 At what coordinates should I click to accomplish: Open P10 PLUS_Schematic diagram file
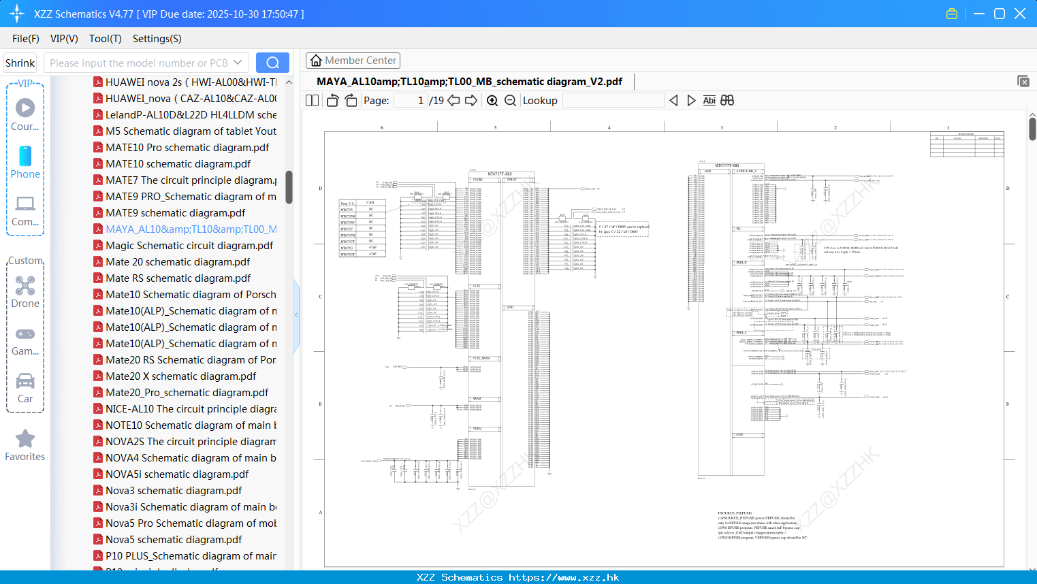(x=185, y=555)
